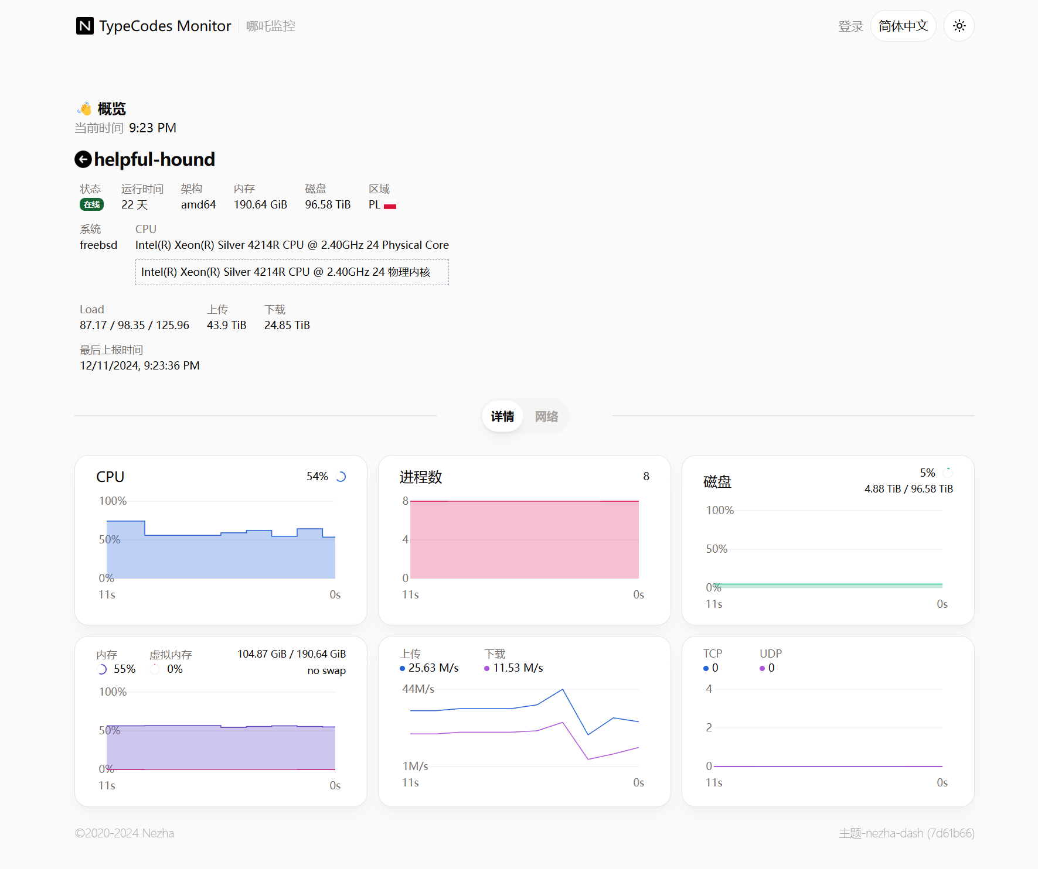The image size is (1038, 869).
Task: Click the upload/download network speed chart
Action: click(524, 728)
